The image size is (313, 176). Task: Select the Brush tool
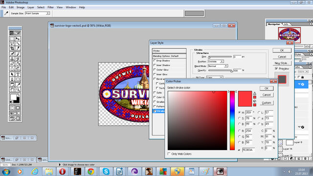pyautogui.click(x=18, y=54)
